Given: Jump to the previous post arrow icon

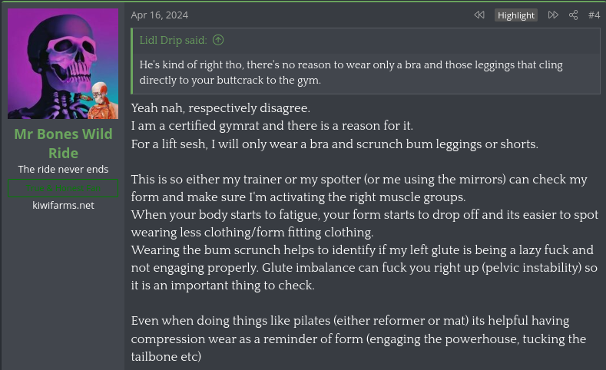Looking at the screenshot, I should tap(479, 15).
